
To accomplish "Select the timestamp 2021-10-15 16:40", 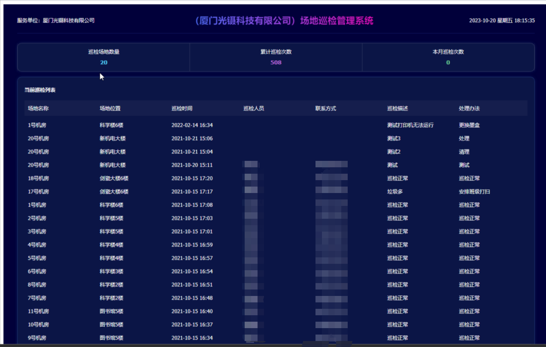I will [192, 311].
